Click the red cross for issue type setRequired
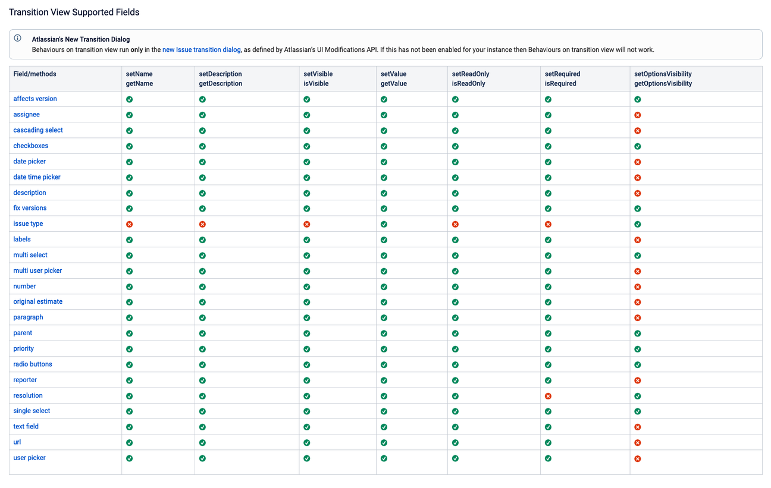771x488 pixels. point(548,224)
